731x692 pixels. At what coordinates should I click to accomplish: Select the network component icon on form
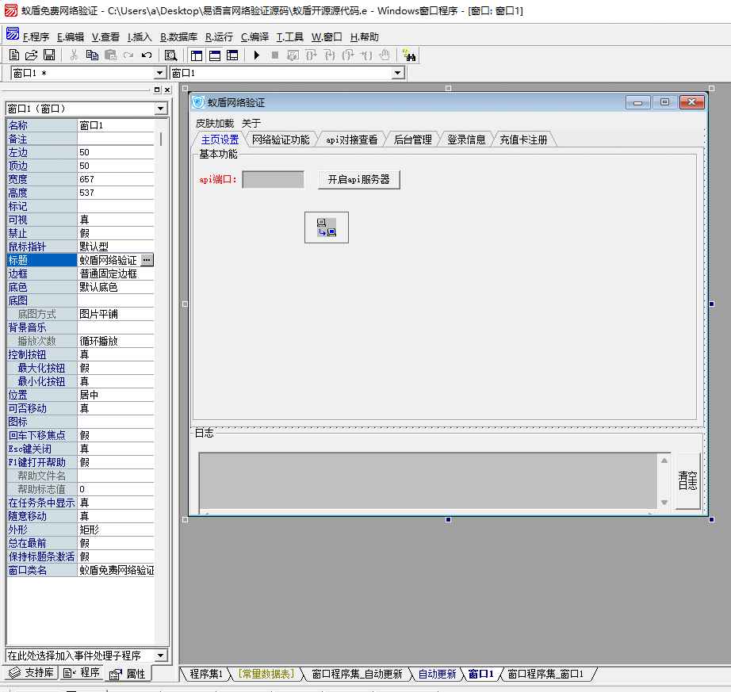326,227
